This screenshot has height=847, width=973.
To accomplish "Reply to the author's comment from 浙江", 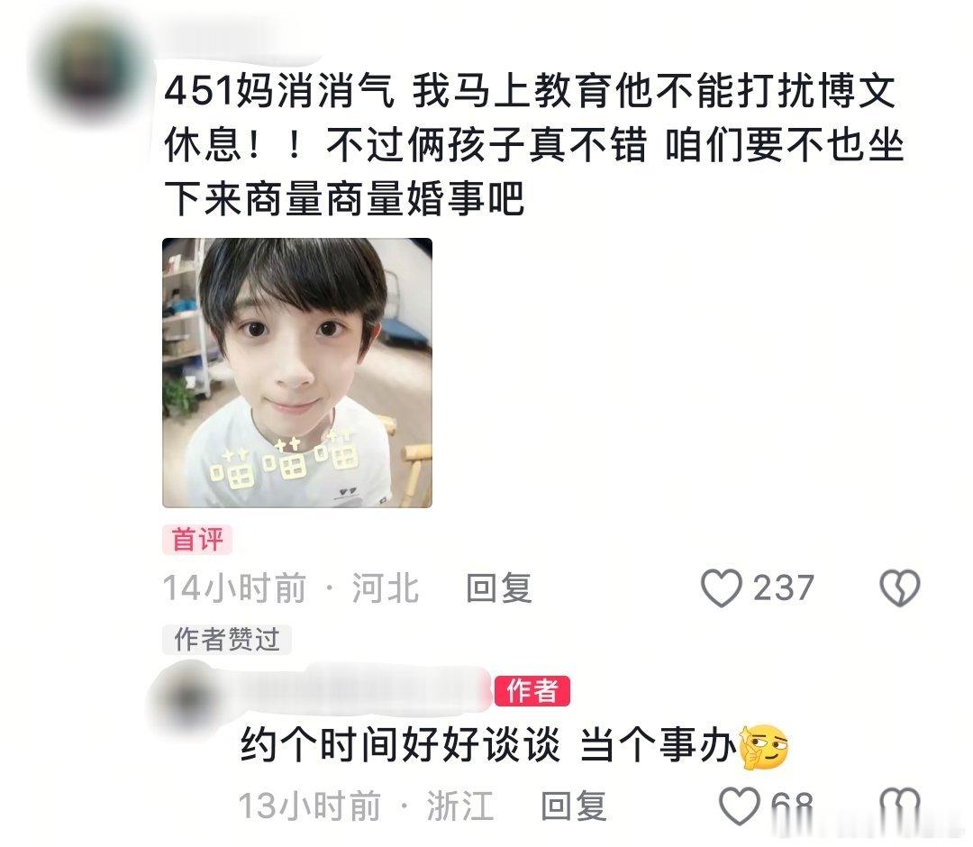I will 574,806.
